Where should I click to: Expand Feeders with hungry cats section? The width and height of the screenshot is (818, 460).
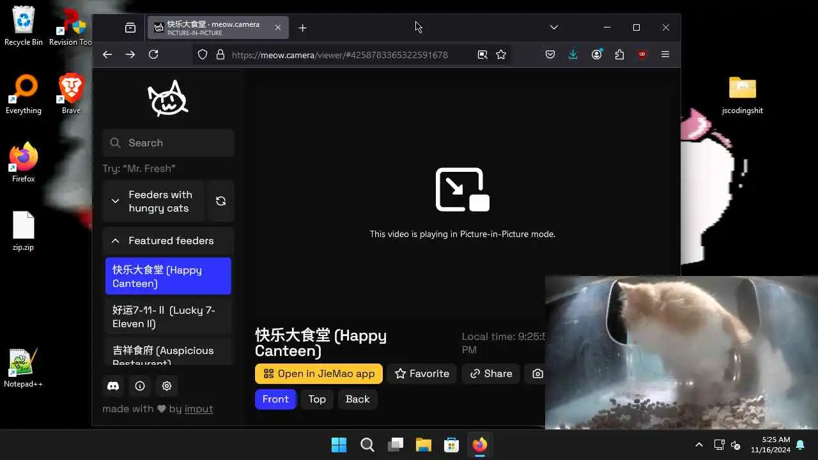click(153, 201)
